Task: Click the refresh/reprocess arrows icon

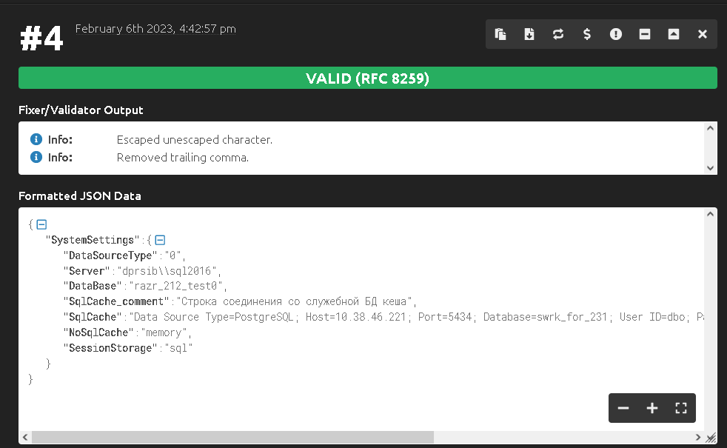Action: (x=558, y=34)
